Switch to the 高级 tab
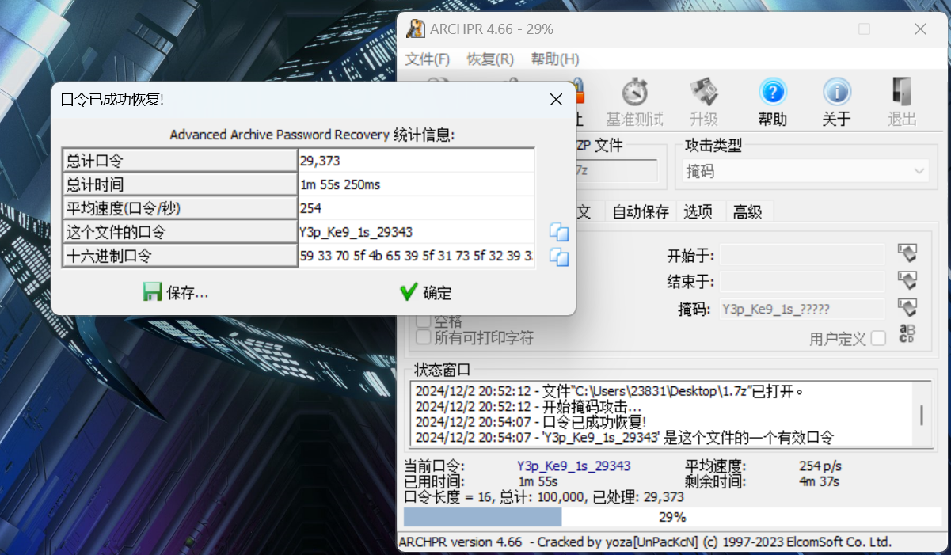The image size is (951, 555). (x=747, y=211)
